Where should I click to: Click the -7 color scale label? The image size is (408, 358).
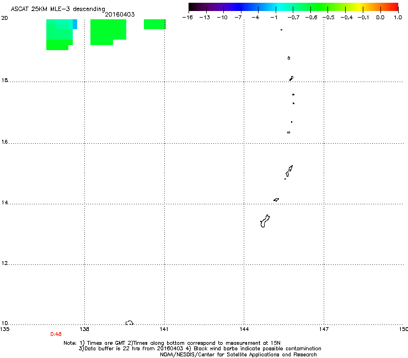click(x=238, y=18)
